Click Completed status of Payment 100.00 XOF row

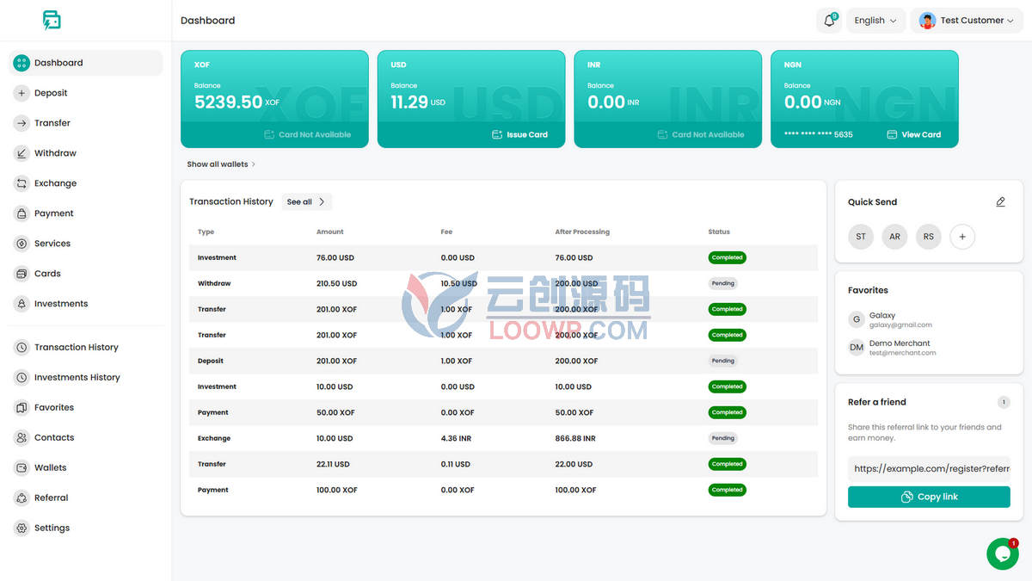coord(728,490)
